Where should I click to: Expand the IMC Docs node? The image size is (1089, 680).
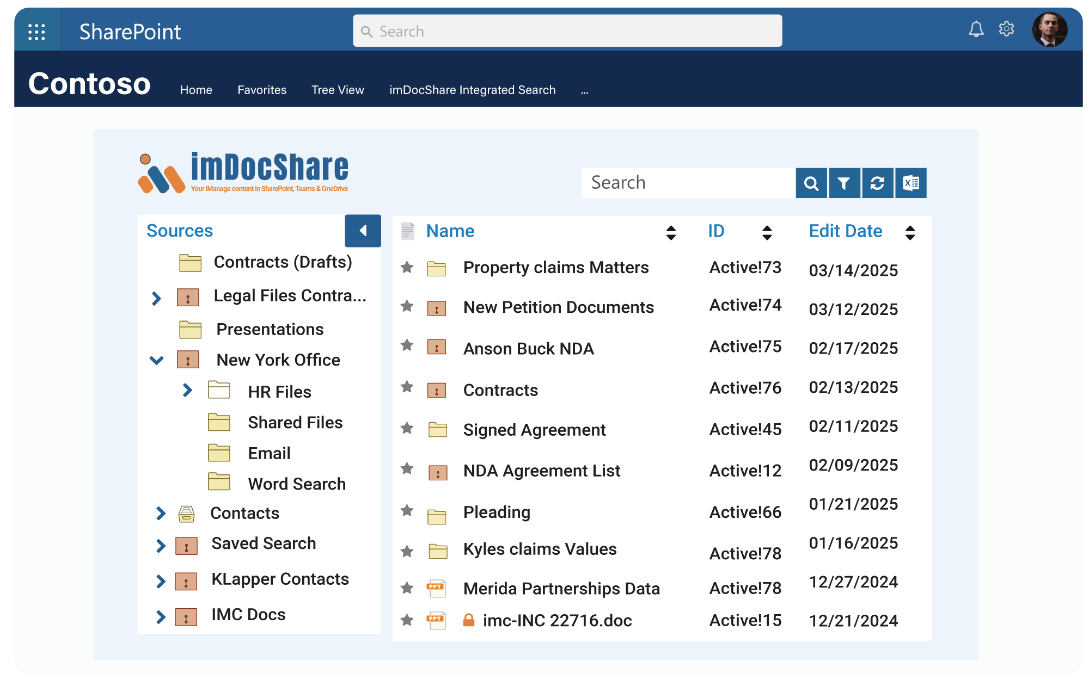click(161, 617)
